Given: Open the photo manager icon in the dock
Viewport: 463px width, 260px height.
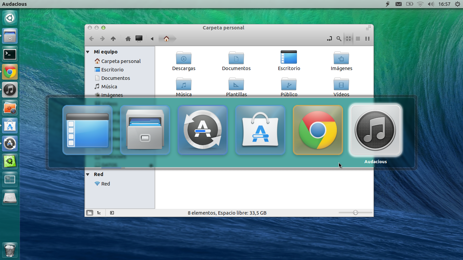Looking at the screenshot, I should [10, 108].
